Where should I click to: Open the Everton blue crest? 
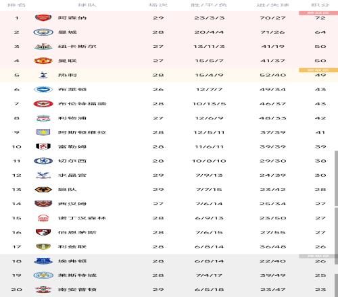(x=43, y=261)
